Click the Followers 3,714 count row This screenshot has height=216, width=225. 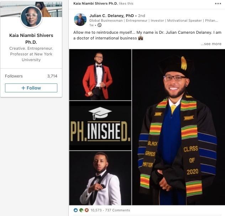(31, 76)
